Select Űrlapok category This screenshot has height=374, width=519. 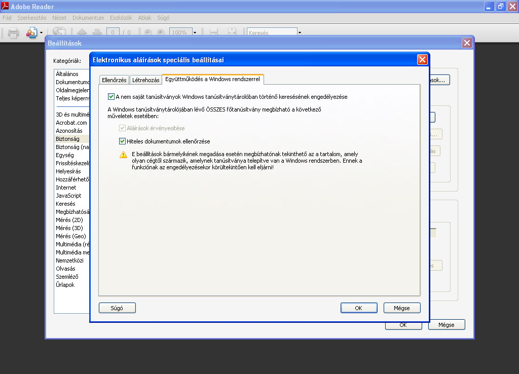pos(65,285)
